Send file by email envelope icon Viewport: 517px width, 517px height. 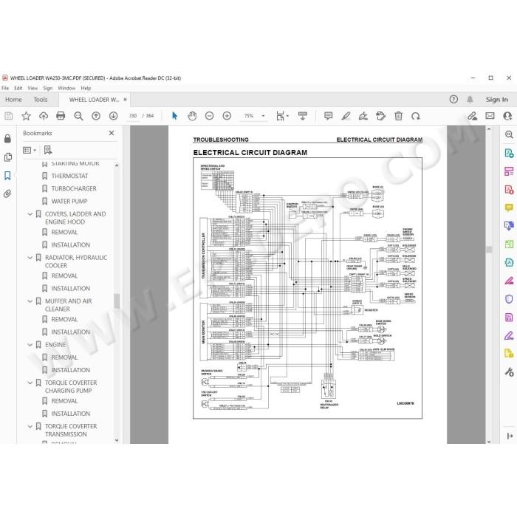[490, 116]
